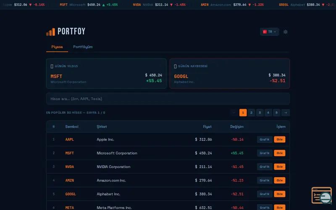
Task: Click the NVDA item in the top ticker
Action: [159, 5]
